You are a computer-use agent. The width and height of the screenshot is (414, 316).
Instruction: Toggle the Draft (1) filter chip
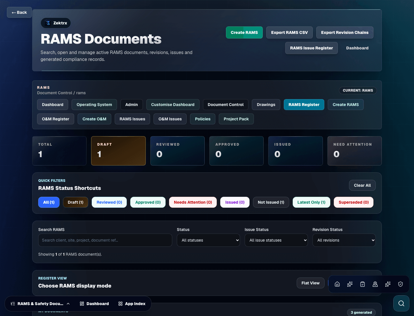pos(76,202)
